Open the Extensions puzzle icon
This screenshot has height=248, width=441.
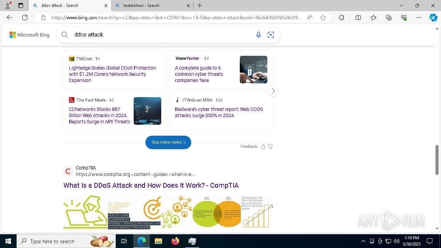coord(341,18)
